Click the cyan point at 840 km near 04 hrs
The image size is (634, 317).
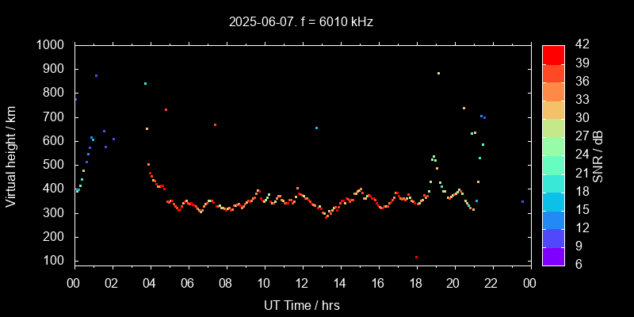145,83
